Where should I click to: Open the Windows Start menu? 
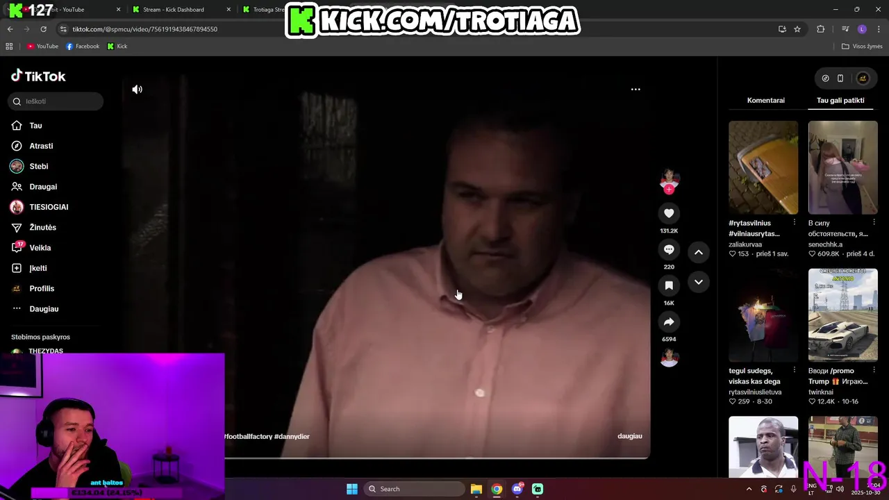352,489
